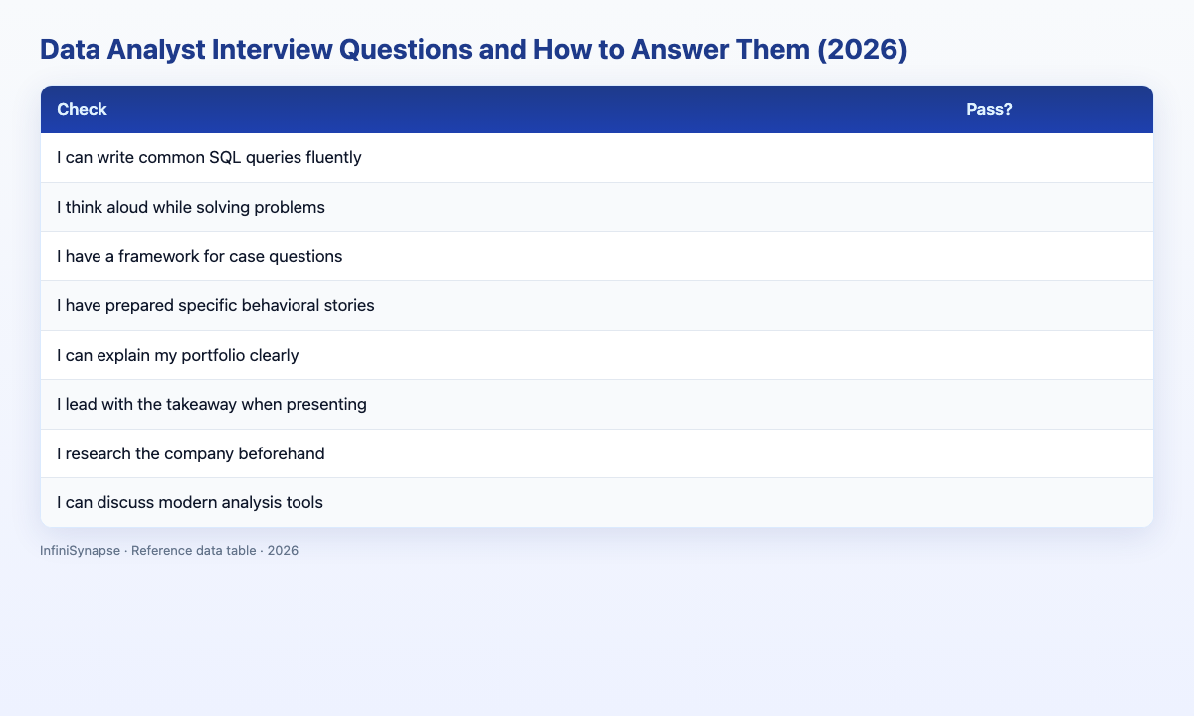Click the Pass? cell for modern analysis tools
The height and width of the screenshot is (716, 1194).
(1052, 502)
